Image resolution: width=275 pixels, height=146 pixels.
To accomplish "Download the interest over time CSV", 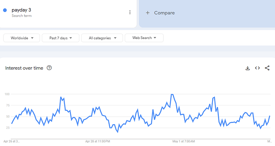I will (x=247, y=68).
